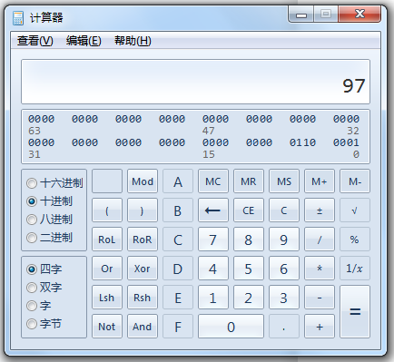The width and height of the screenshot is (394, 362).
Task: Click the plus addition button
Action: (x=320, y=327)
